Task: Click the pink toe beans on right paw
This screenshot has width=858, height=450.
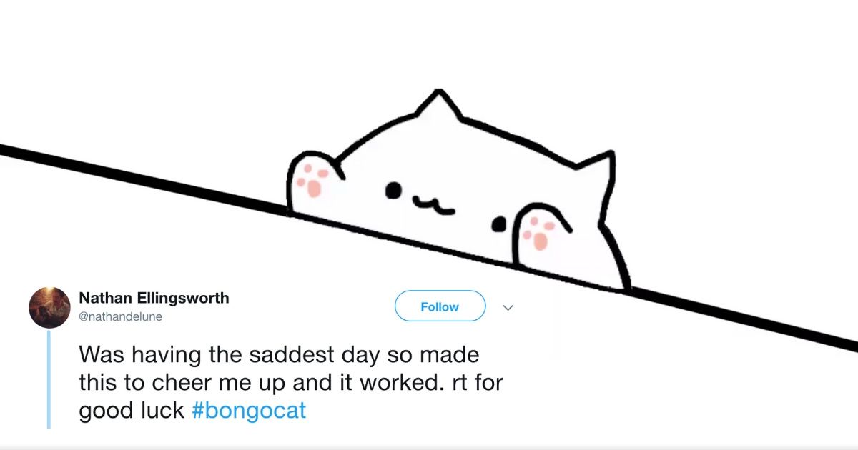Action: [x=538, y=233]
